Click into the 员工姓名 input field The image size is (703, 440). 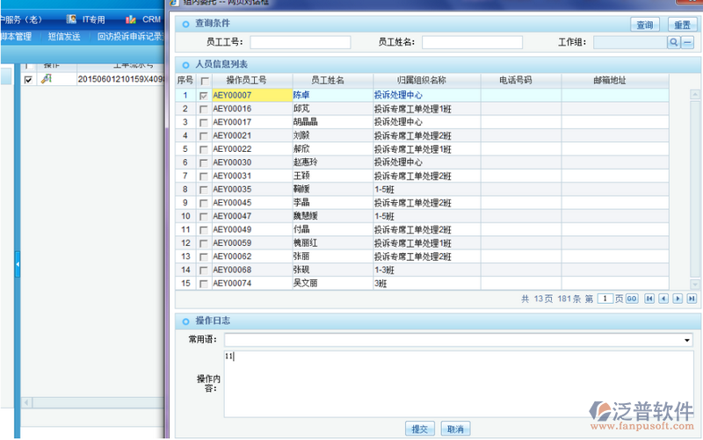[x=471, y=42]
